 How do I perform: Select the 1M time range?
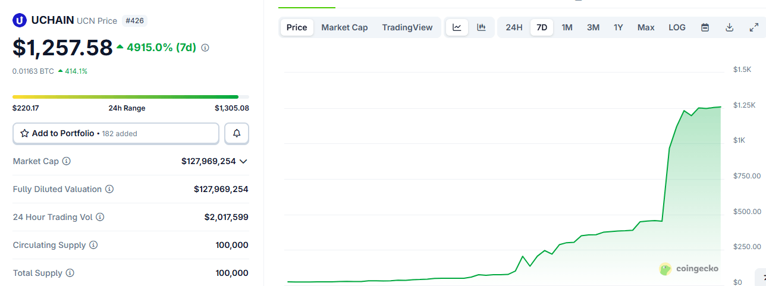[567, 27]
